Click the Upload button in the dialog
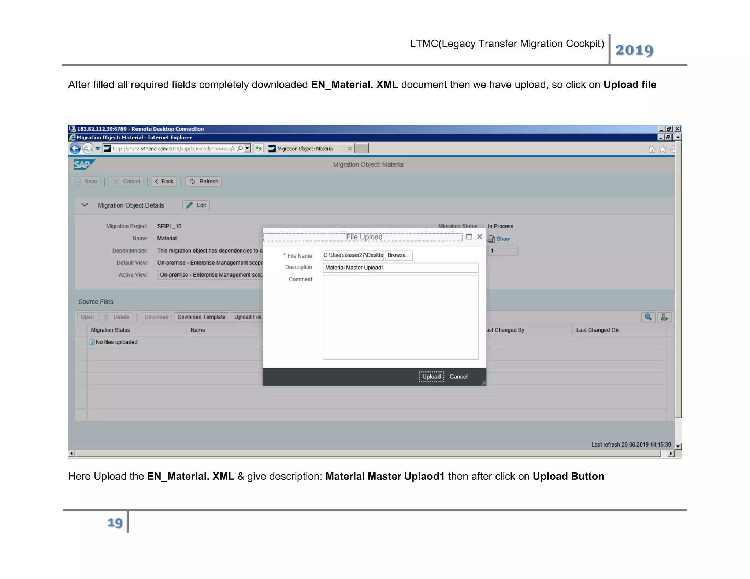Viewport: 750px width, 579px height. [431, 377]
